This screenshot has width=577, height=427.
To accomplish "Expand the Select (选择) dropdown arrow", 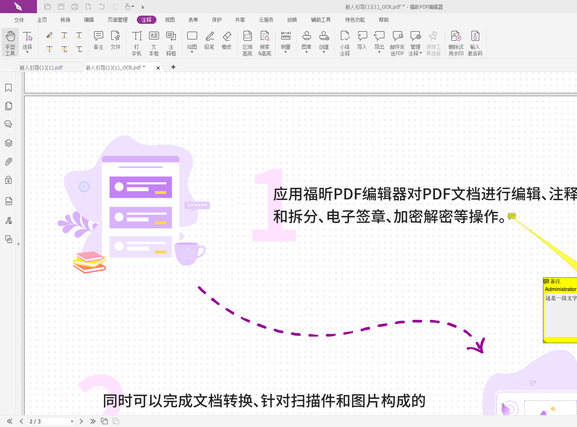I will click(28, 52).
